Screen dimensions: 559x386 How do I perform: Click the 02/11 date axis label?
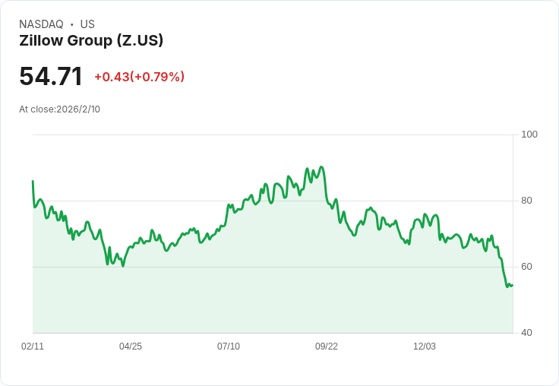[33, 346]
